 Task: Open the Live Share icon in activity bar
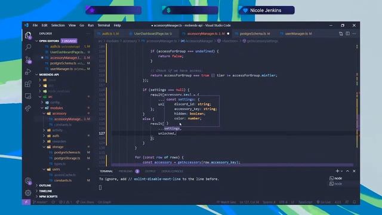(28, 108)
